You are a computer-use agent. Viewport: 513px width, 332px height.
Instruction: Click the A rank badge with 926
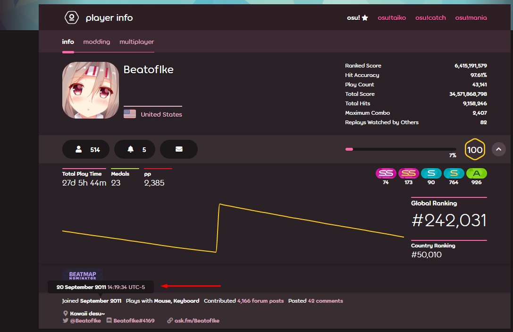(x=476, y=173)
